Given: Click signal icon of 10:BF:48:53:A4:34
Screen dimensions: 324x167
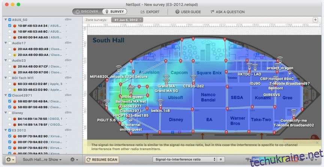Looking at the screenshot, I should click(x=15, y=26).
